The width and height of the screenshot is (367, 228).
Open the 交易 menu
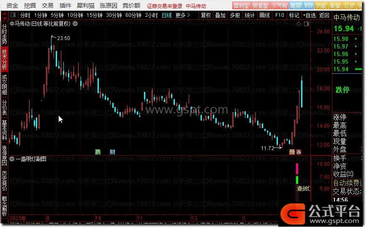coord(48,5)
